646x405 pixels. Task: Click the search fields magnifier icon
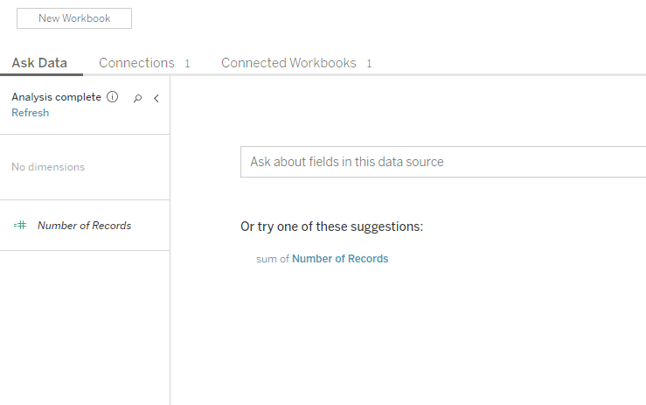(x=137, y=99)
